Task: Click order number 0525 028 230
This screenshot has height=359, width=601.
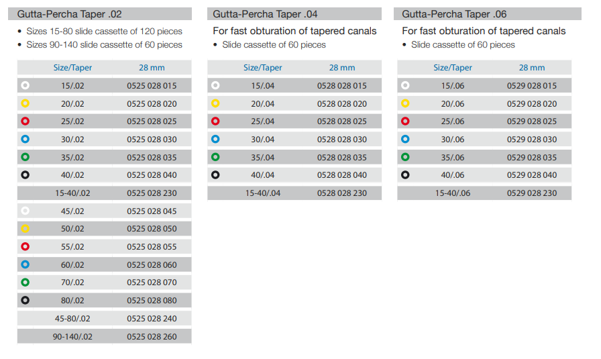Action: pos(152,193)
